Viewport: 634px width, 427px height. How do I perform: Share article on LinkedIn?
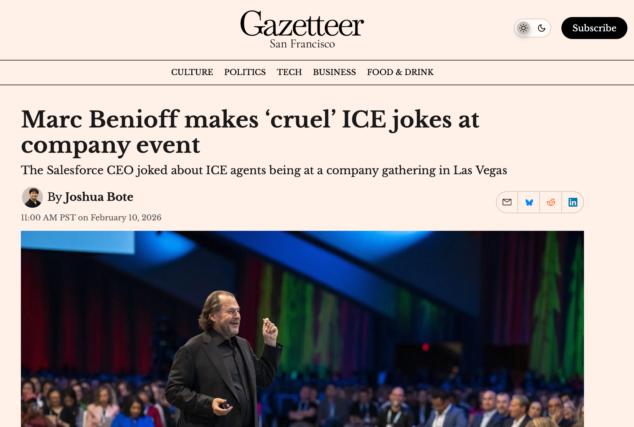click(573, 203)
